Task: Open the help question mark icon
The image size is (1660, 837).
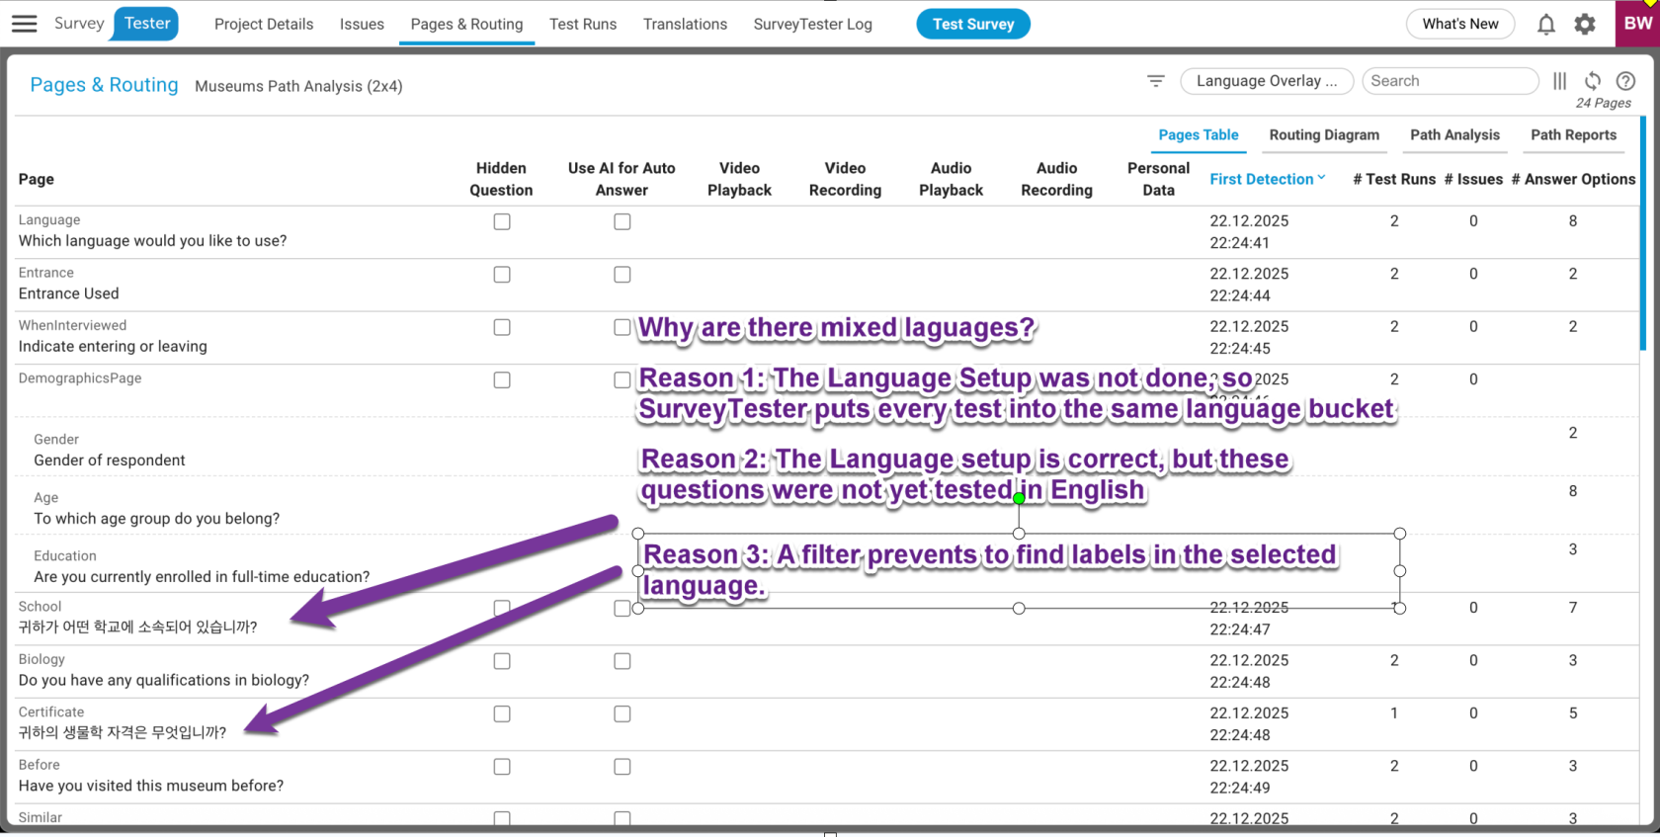Action: click(1625, 81)
